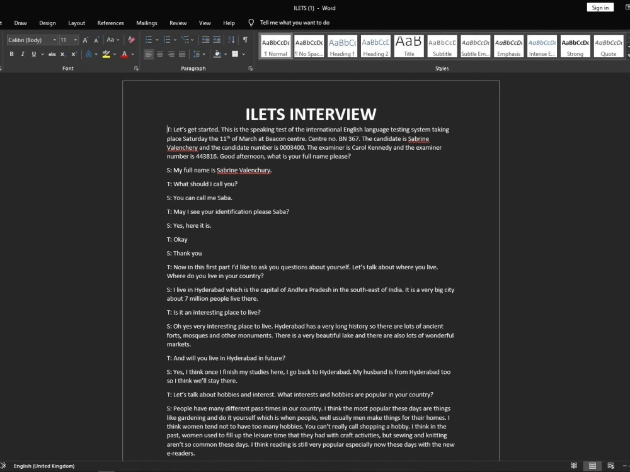Open the Draw tab
The image size is (630, 472).
point(21,23)
